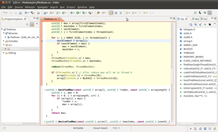Switch to the findmax.cu editor tab
Viewport: 218px width, 132px height.
pos(51,19)
